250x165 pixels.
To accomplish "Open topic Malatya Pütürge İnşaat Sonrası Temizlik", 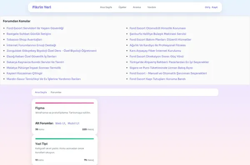I will click(34, 68).
